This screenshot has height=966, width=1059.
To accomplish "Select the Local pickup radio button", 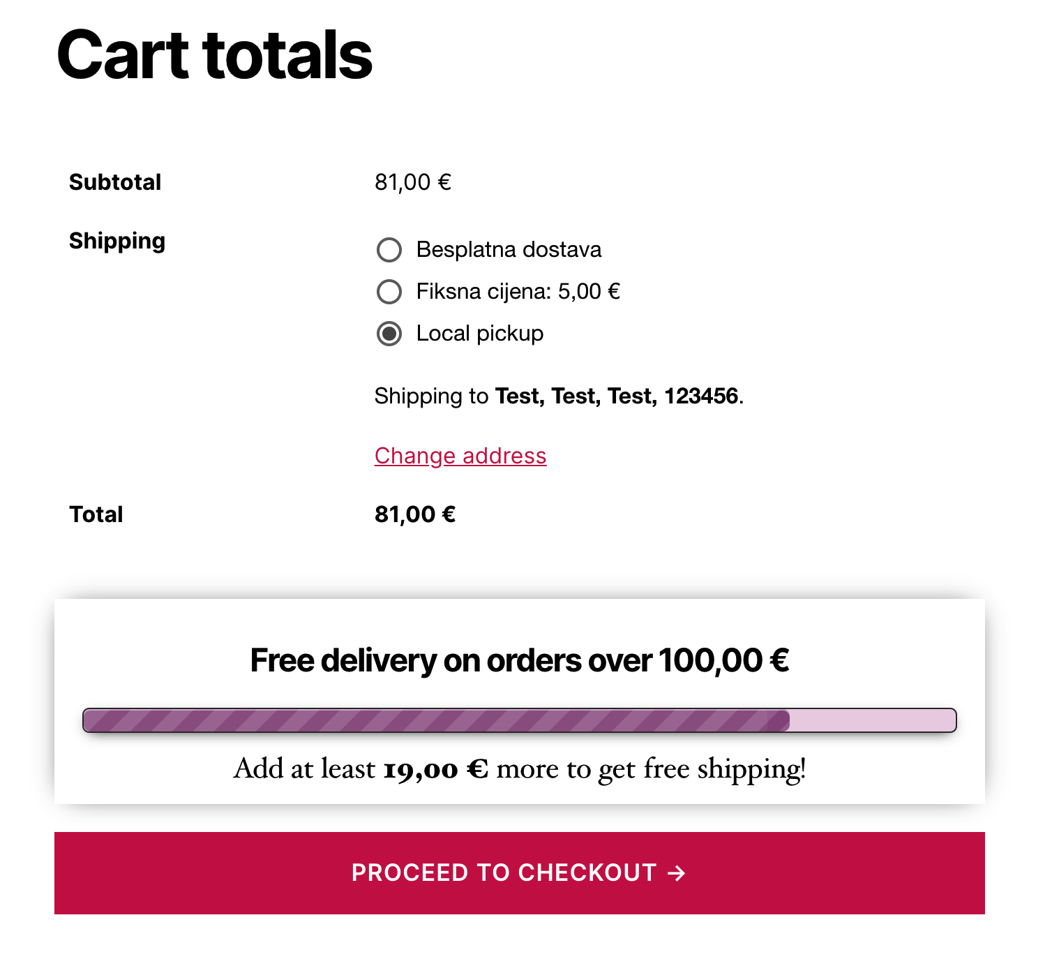I will 389,334.
